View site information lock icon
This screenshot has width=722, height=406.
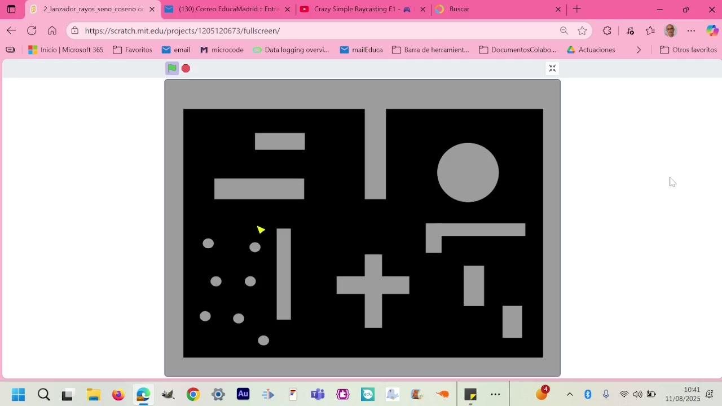click(75, 30)
